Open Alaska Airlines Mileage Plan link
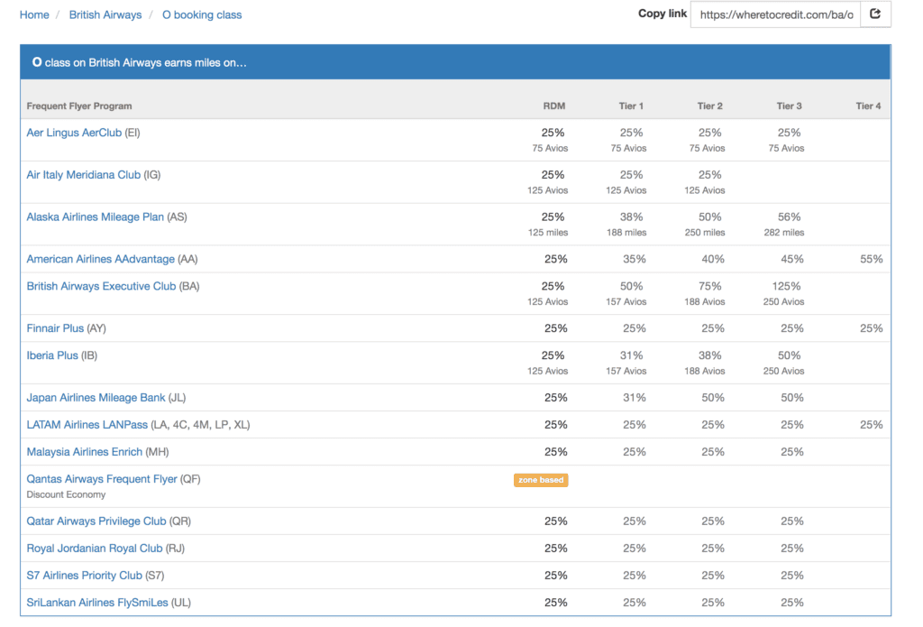Screen dimensions: 923x627 tap(95, 217)
